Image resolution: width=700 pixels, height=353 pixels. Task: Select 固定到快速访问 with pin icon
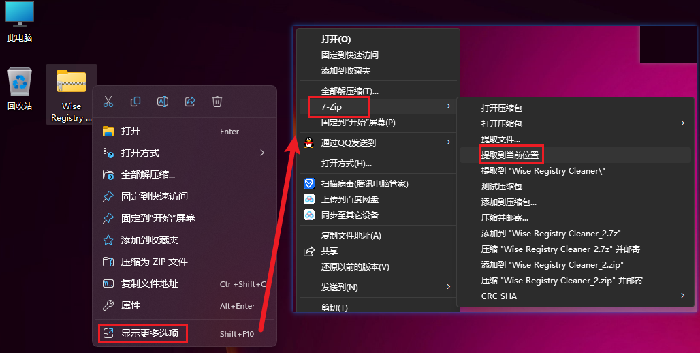coord(185,196)
